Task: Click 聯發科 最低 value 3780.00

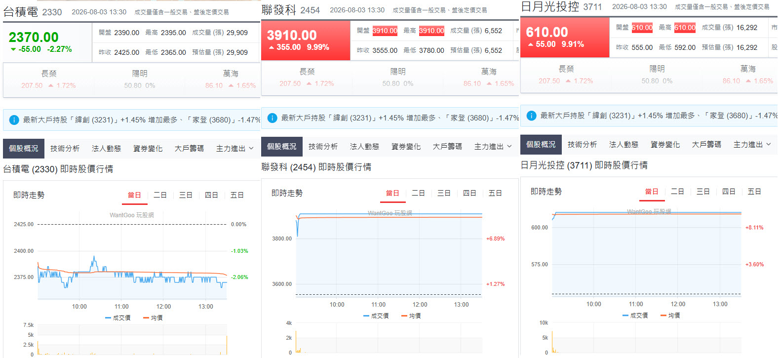Action: [x=431, y=50]
